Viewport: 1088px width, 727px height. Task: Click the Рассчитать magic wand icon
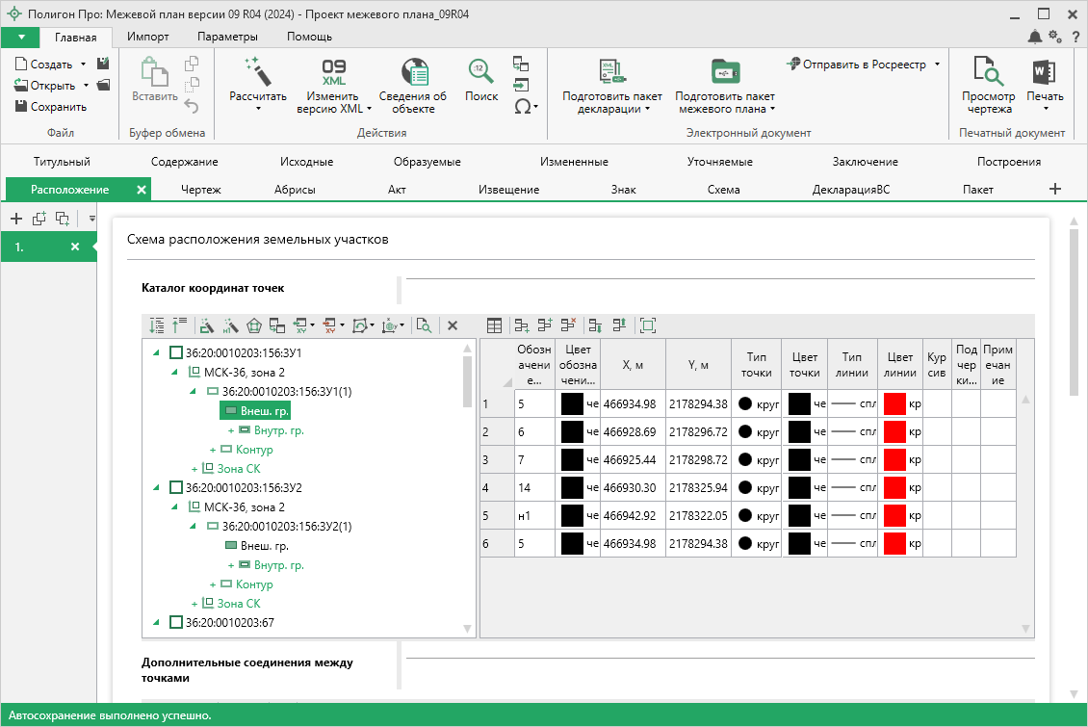click(257, 71)
